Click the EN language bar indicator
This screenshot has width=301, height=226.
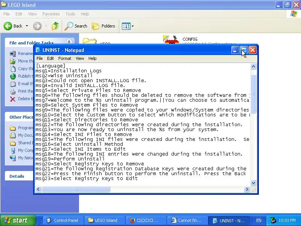(x=259, y=220)
